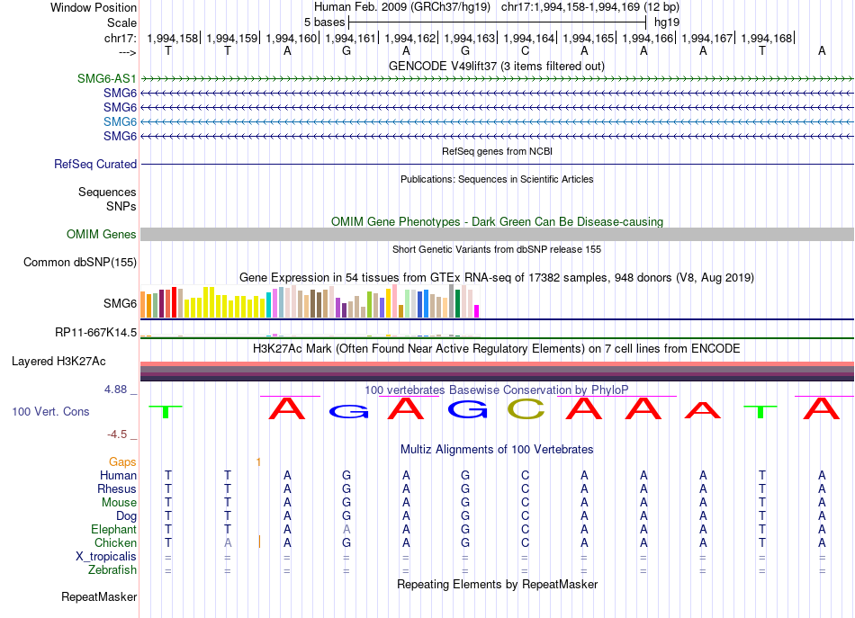Click the X_tropicalis species label
This screenshot has height=618, width=855.
pyautogui.click(x=106, y=557)
